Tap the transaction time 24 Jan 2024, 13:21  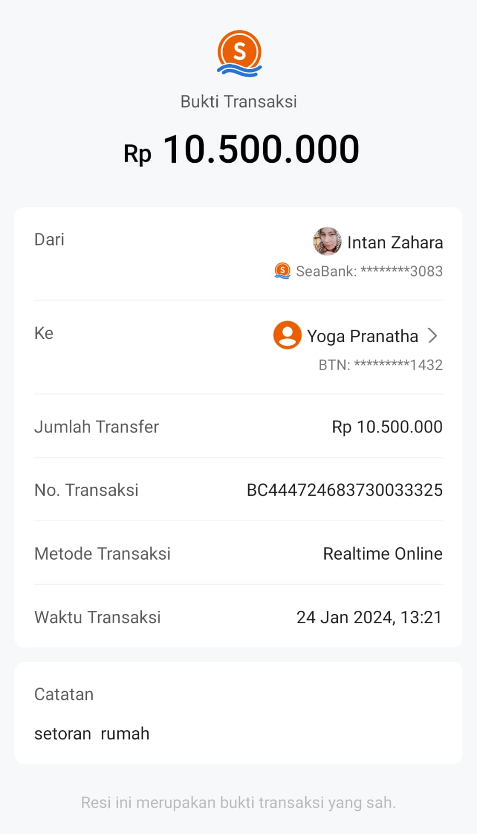point(369,618)
